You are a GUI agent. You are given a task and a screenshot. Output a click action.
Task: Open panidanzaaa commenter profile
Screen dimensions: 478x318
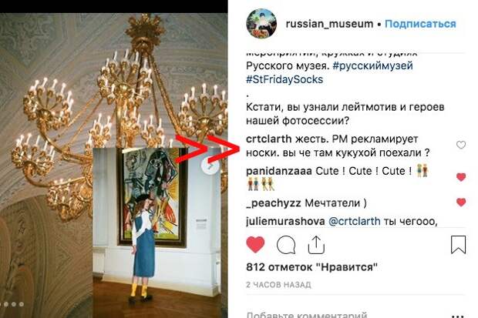279,171
